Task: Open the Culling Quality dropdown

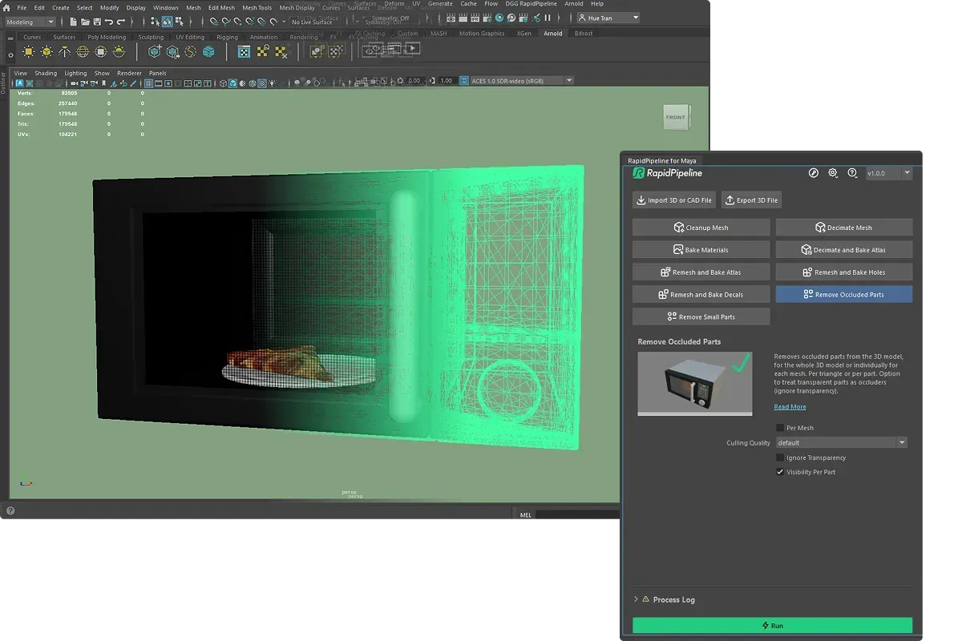Action: [841, 442]
